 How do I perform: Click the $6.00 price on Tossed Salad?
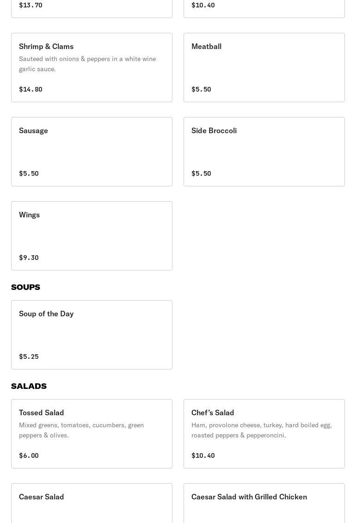pos(29,455)
